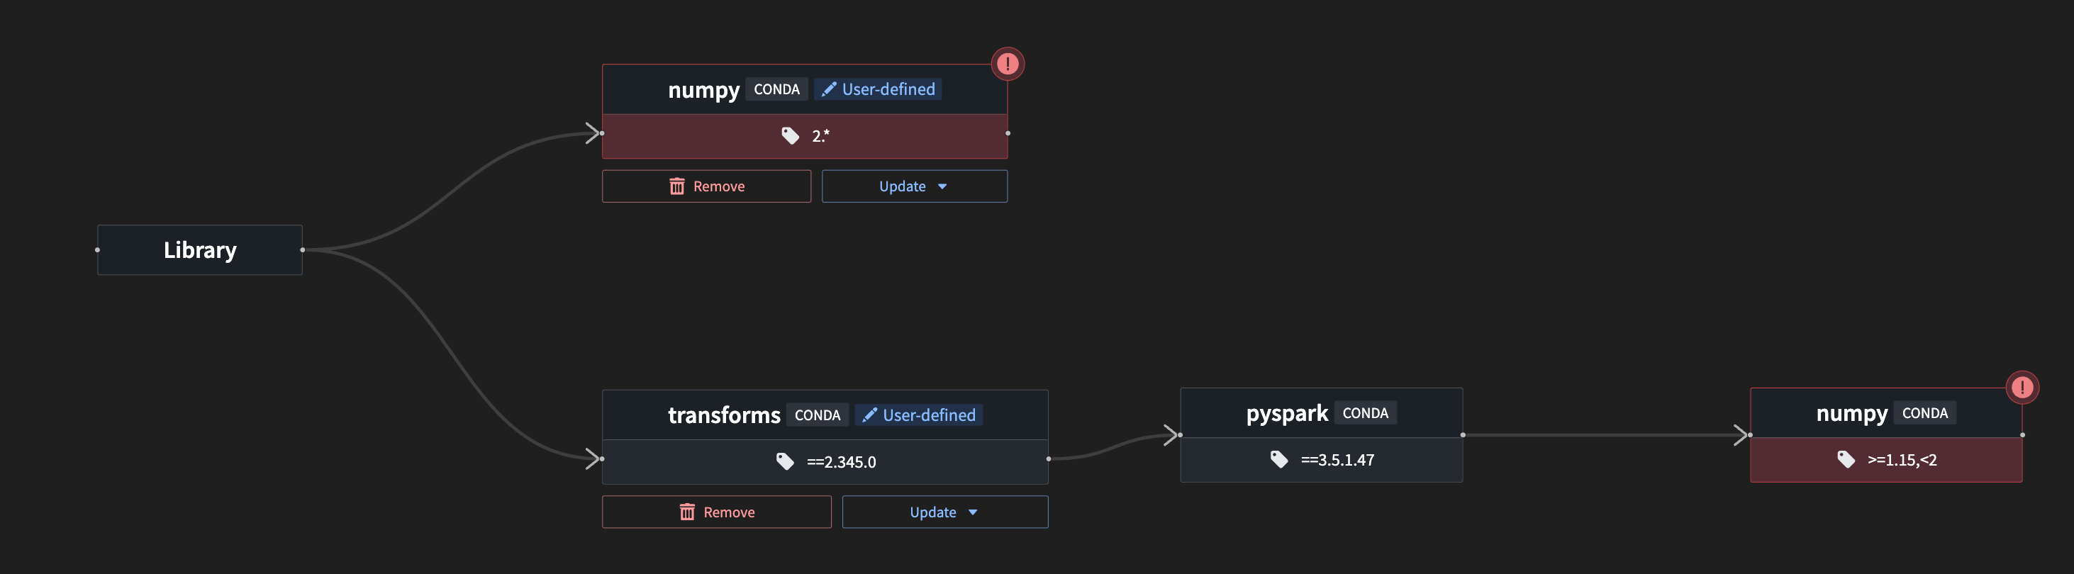Click the tag icon on pyspark's ==3.5.1.47 row

tap(1280, 460)
